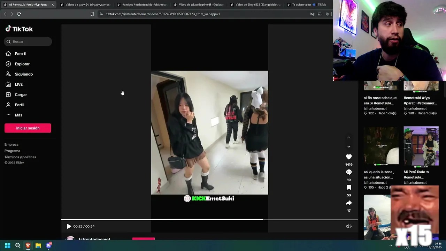The height and width of the screenshot is (251, 446).
Task: Open the Programa footer link
Action: (x=12, y=151)
